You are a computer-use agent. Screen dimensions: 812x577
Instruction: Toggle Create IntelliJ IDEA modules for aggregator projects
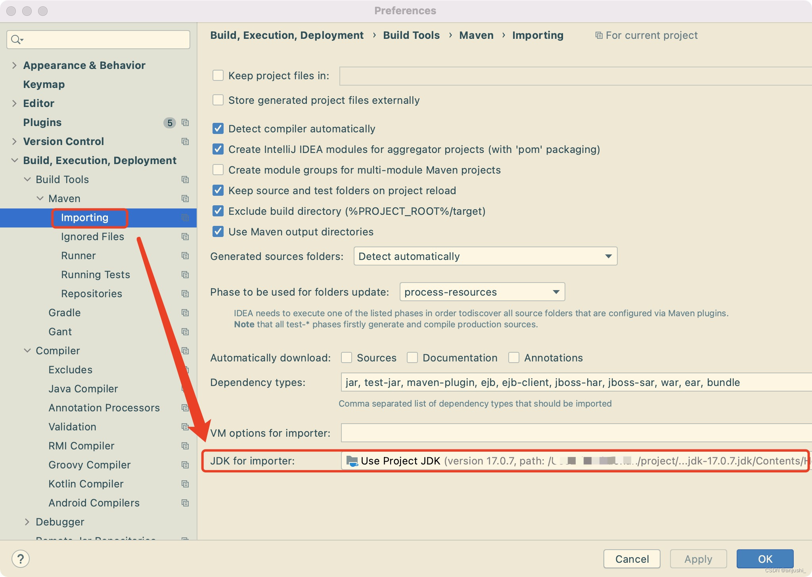[218, 149]
